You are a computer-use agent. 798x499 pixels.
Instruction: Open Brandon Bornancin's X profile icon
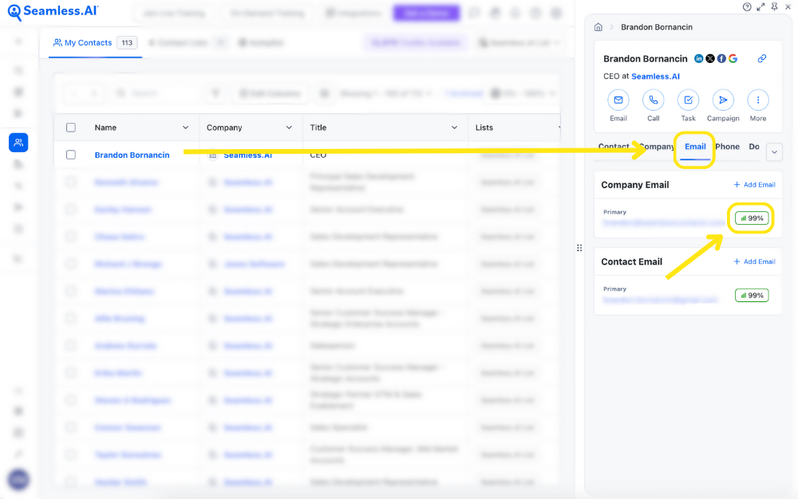click(710, 59)
